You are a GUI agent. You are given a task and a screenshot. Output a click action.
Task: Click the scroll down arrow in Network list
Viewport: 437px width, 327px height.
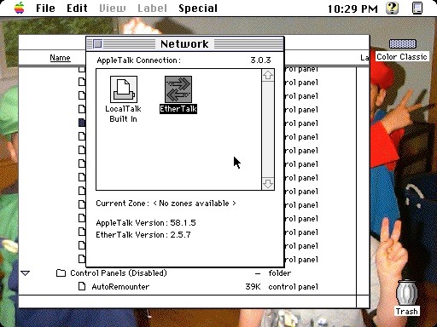[x=268, y=183]
